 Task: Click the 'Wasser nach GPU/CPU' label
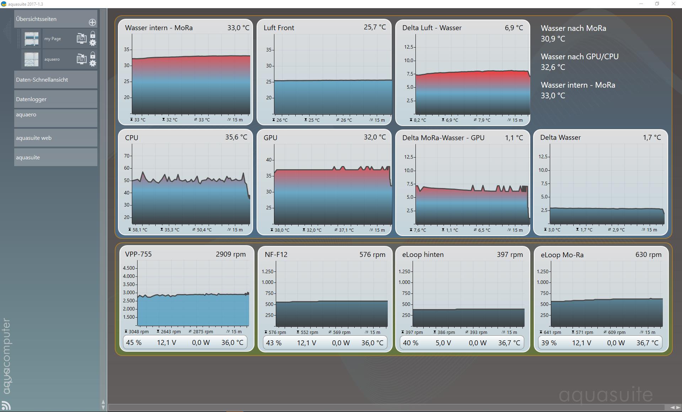[580, 57]
